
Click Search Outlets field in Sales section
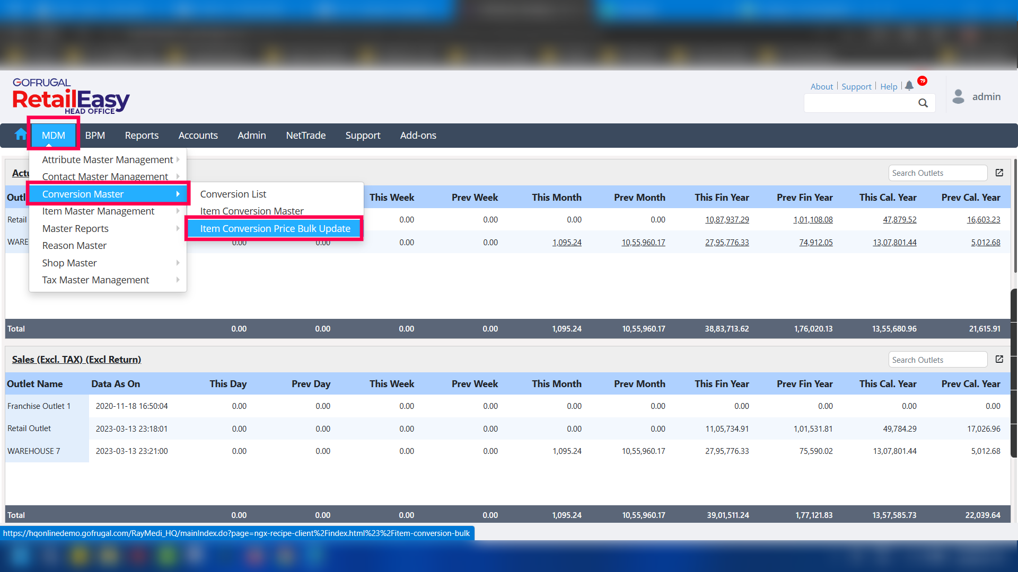coord(937,360)
